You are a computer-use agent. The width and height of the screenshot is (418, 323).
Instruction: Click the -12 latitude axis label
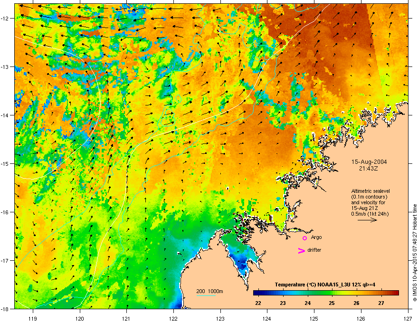coord(5,19)
